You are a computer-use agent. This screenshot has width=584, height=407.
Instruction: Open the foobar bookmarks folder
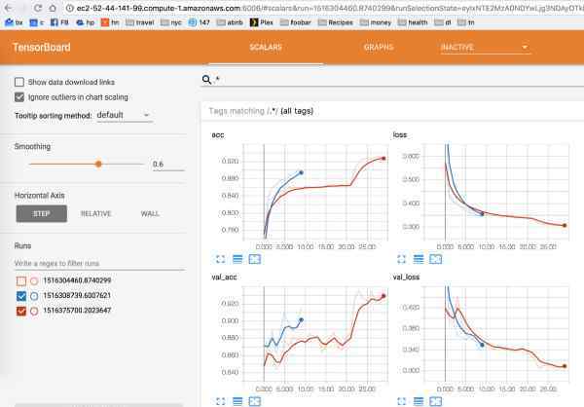click(x=296, y=22)
